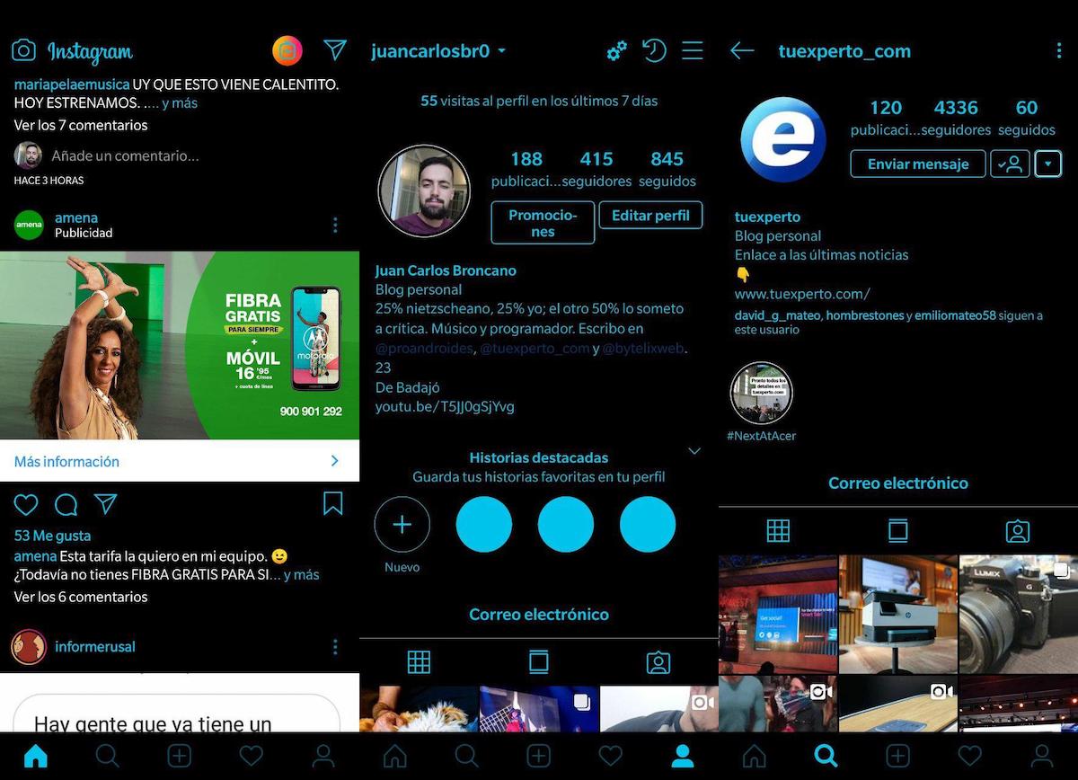1078x780 pixels.
Task: Open direct messages paper plane icon
Action: [x=335, y=50]
